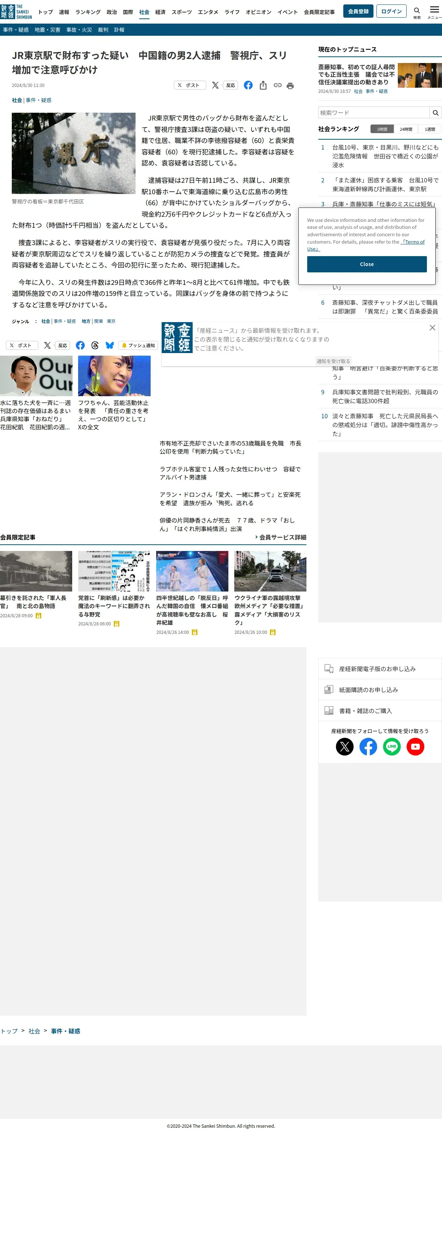Open 事故・火災 in the sub-navigation
The width and height of the screenshot is (442, 1256).
point(79,30)
